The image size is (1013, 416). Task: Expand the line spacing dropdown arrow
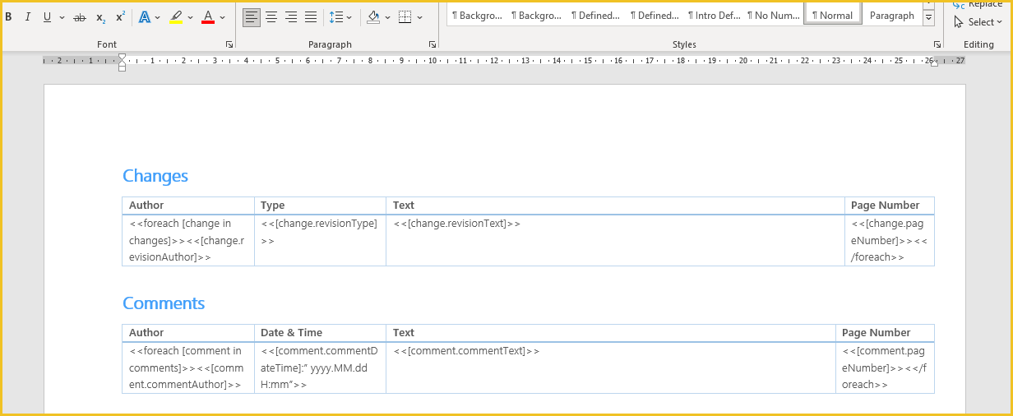click(349, 16)
